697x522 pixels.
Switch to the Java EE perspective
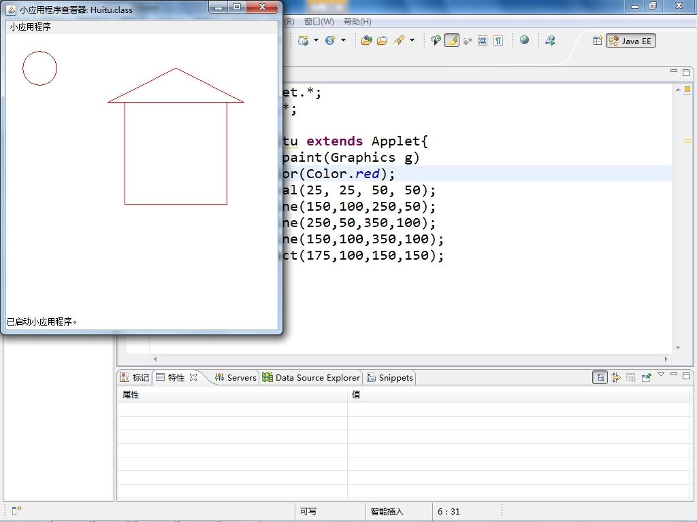631,41
